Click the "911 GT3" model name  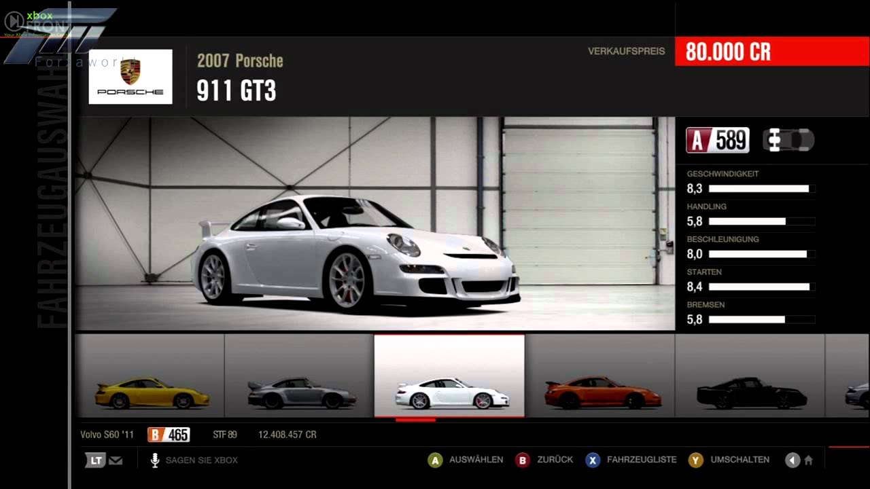coord(237,91)
